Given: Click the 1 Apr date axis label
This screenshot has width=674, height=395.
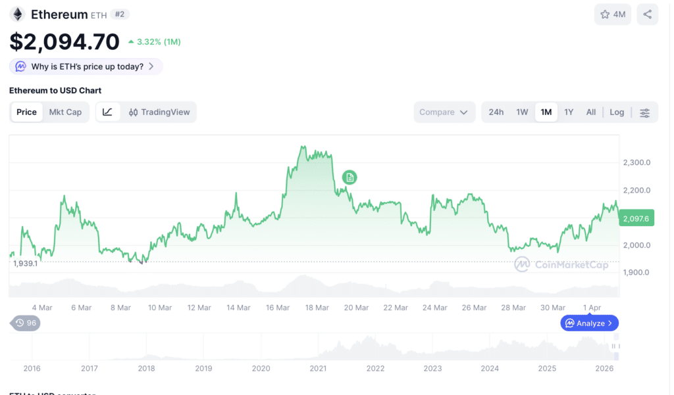Looking at the screenshot, I should (x=592, y=308).
